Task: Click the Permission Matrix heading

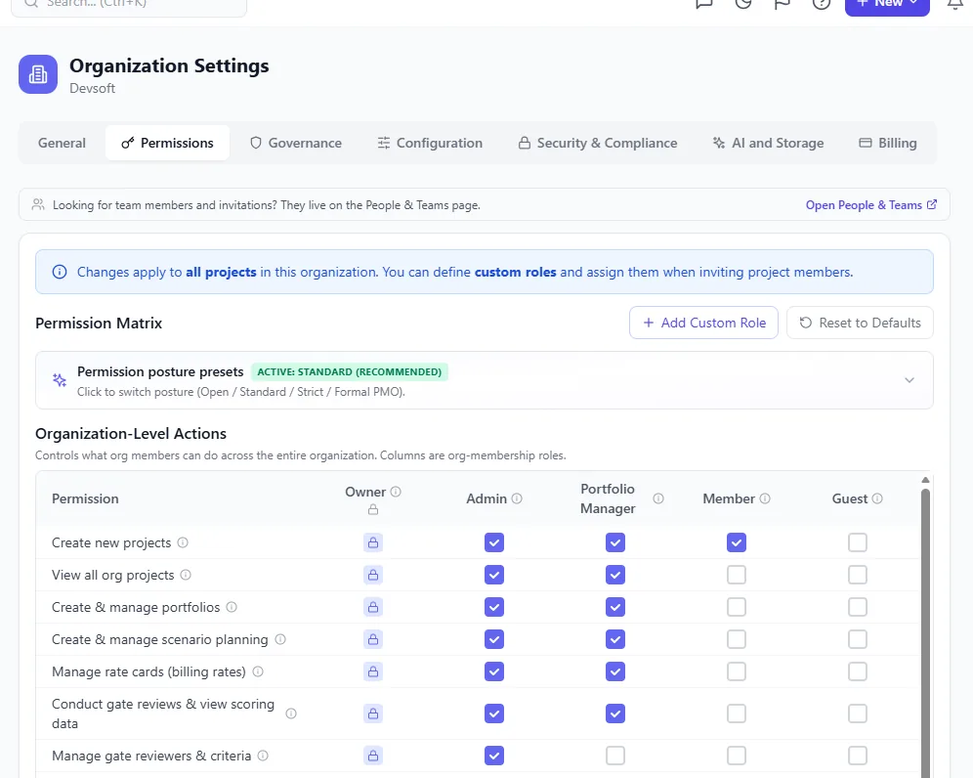Action: click(x=99, y=323)
